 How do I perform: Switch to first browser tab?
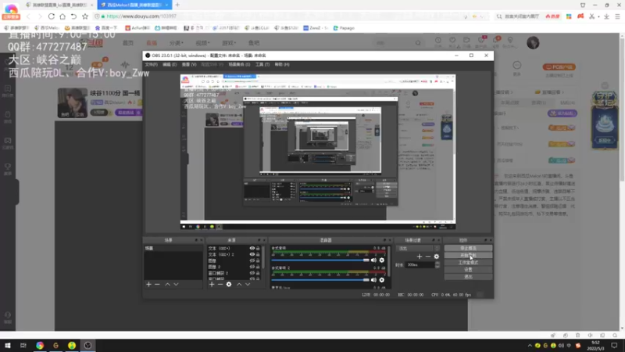click(58, 5)
